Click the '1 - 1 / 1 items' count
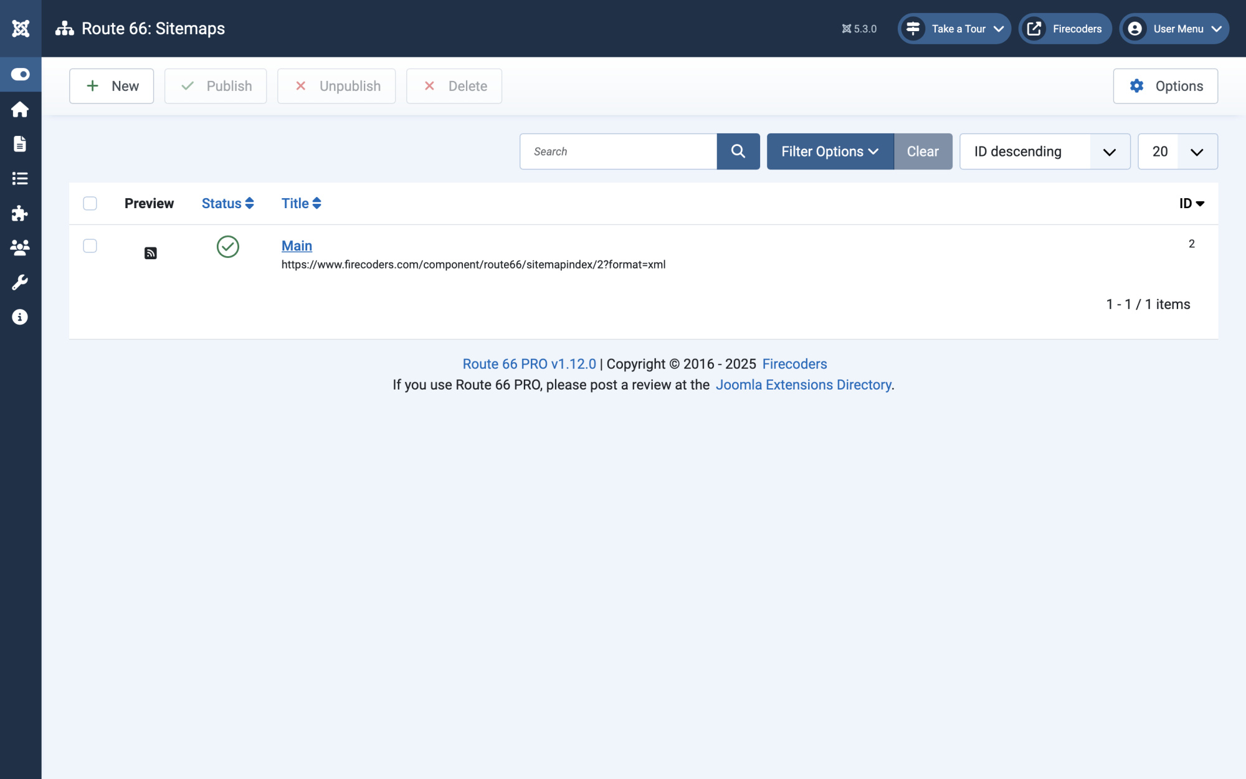Image resolution: width=1246 pixels, height=779 pixels. [1148, 304]
